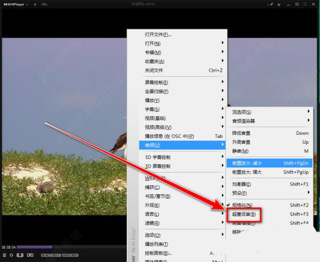The image size is (320, 262).
Task: Expand the 全景扫描(P) submenu
Action: (x=183, y=91)
